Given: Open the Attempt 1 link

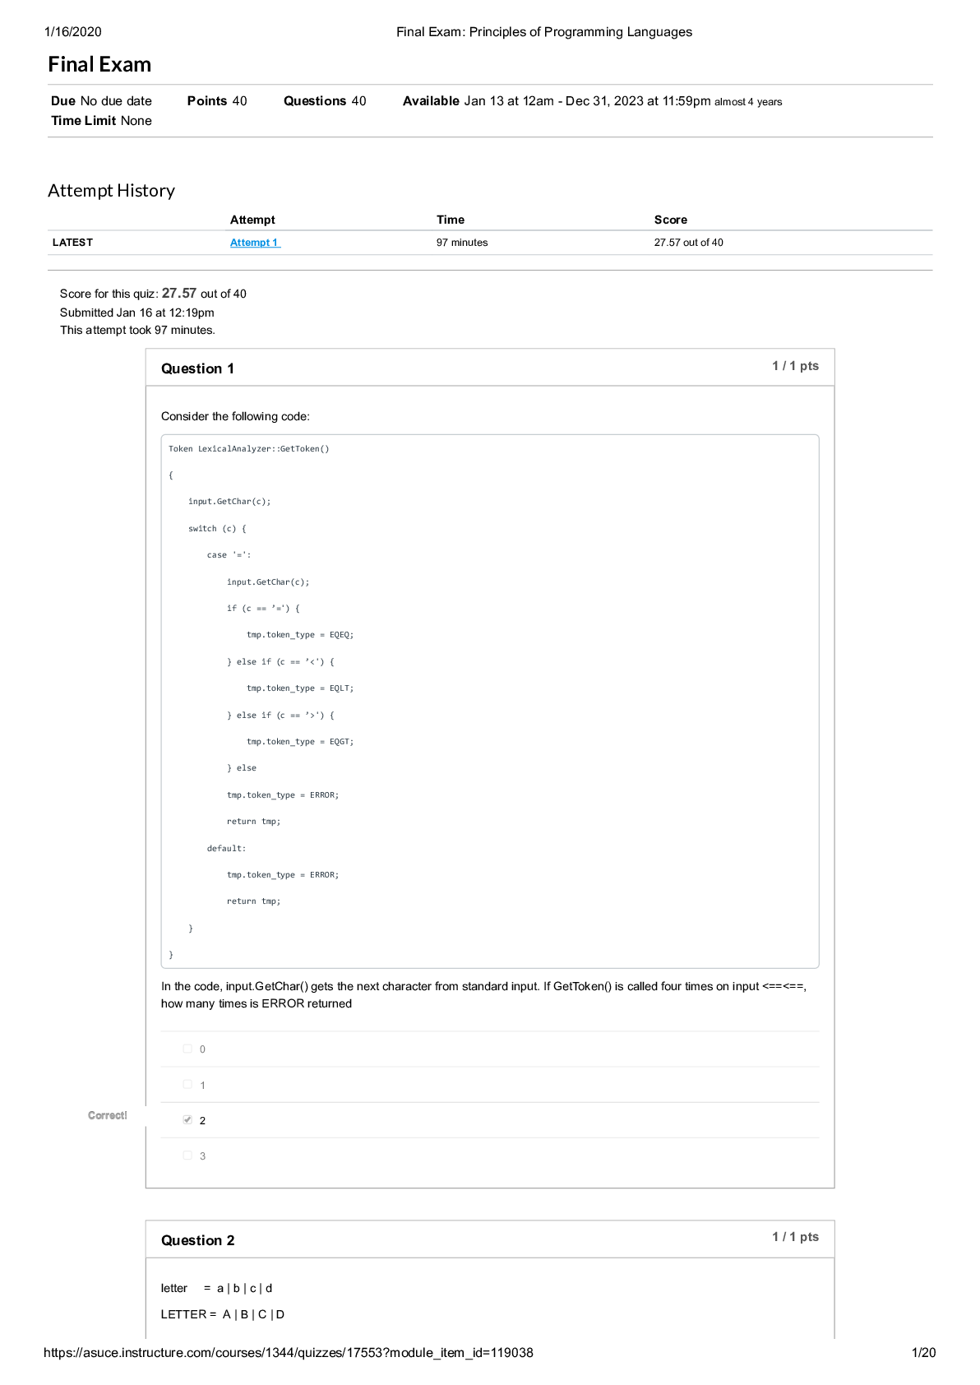Looking at the screenshot, I should point(254,243).
